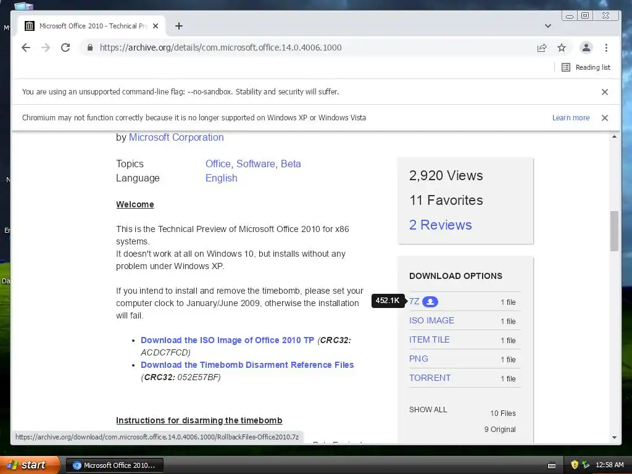Close the Microsoft Office 2010 tab
Screen dimensions: 632x474
point(156,26)
